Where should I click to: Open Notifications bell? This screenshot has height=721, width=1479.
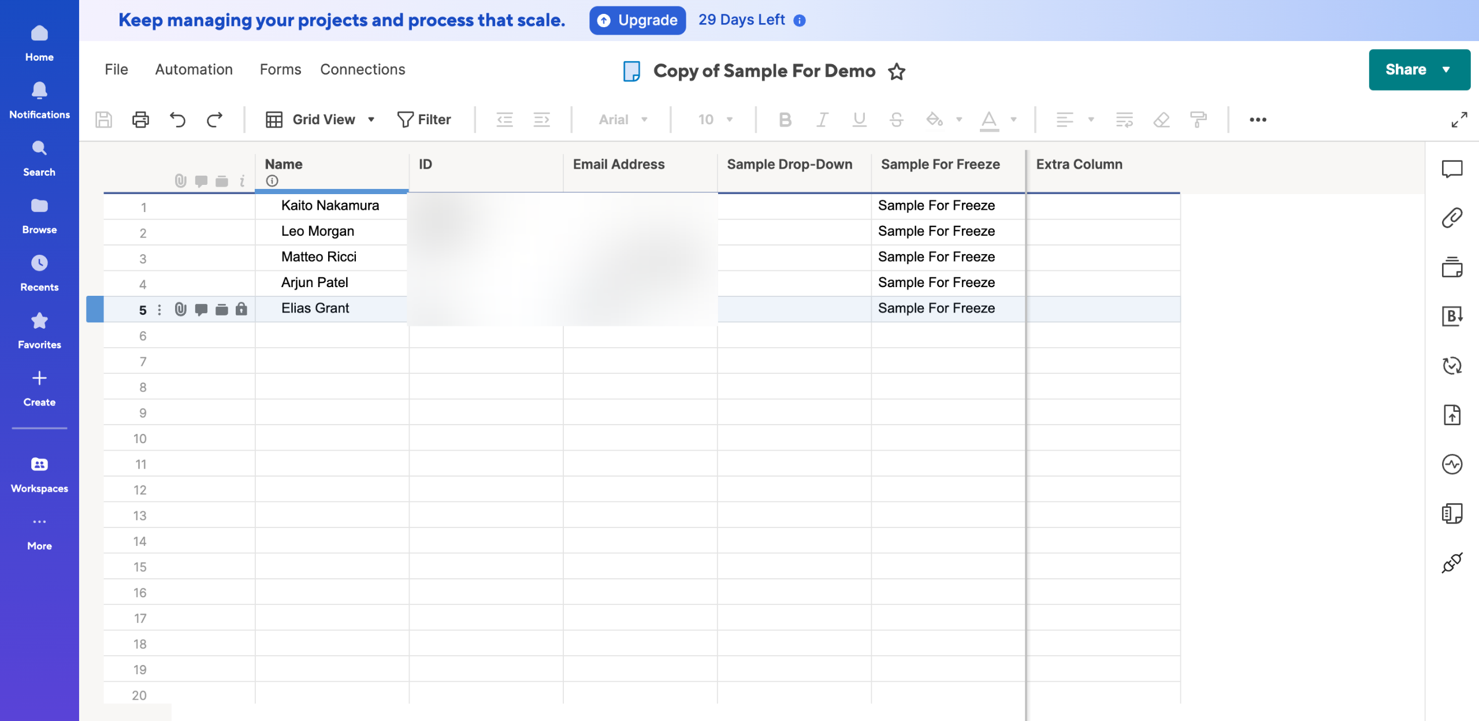(39, 101)
